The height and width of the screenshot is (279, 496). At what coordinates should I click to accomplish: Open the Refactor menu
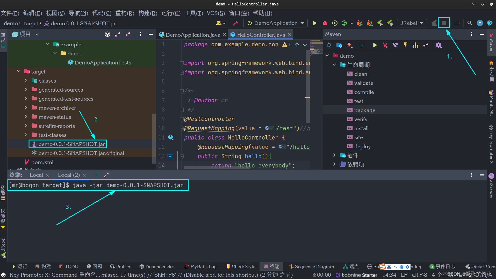[x=125, y=13]
